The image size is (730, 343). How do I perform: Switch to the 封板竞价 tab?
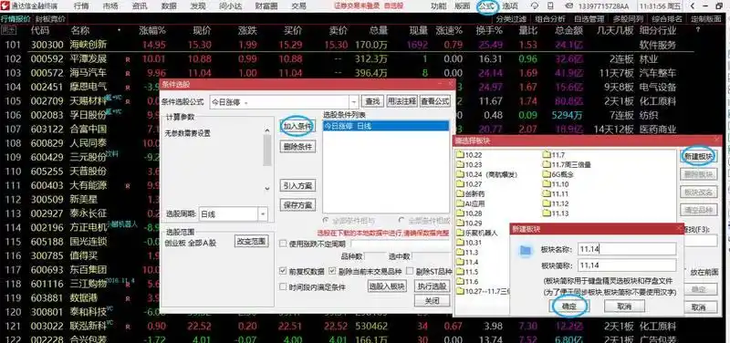click(50, 19)
